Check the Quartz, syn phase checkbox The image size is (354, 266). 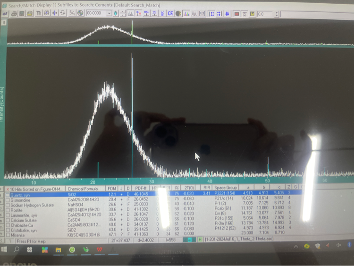pyautogui.click(x=8, y=195)
